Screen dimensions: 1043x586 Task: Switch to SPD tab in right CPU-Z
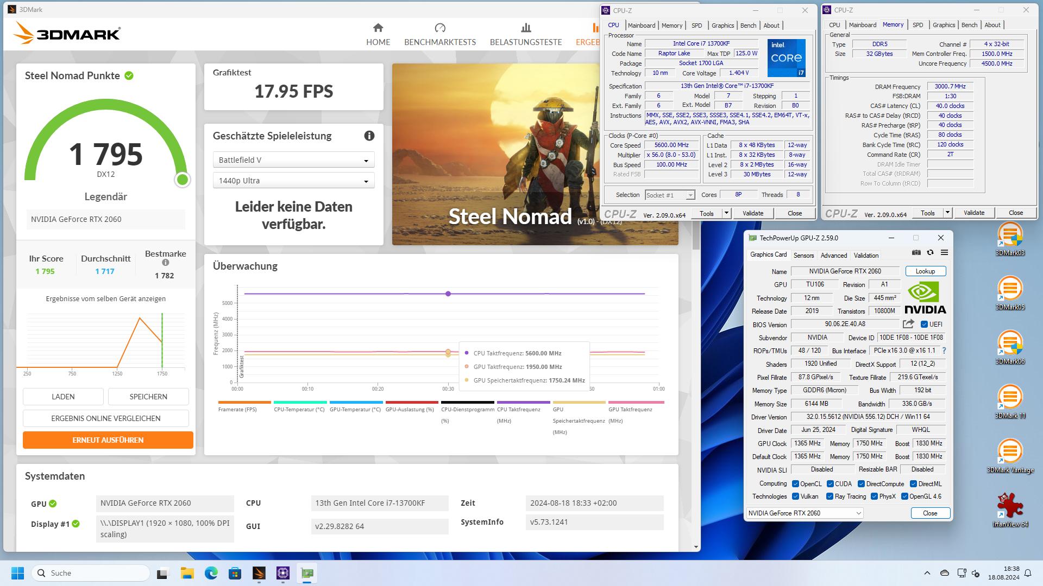point(918,25)
